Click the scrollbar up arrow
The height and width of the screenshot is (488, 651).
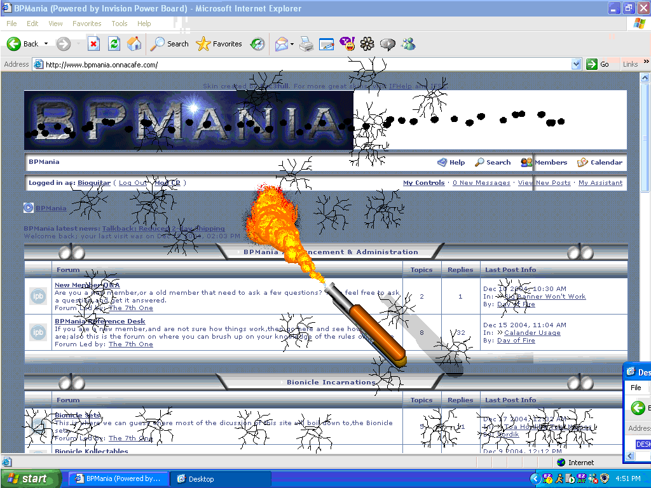pos(645,77)
